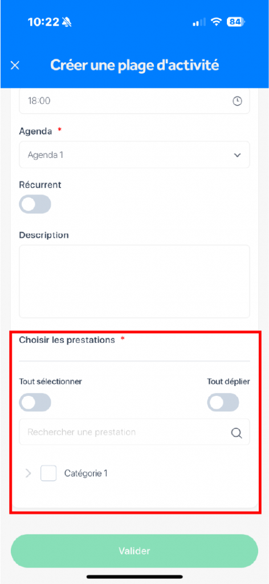Toggle the Récurrent switch
Screen dimensions: 269x584
coord(35,204)
